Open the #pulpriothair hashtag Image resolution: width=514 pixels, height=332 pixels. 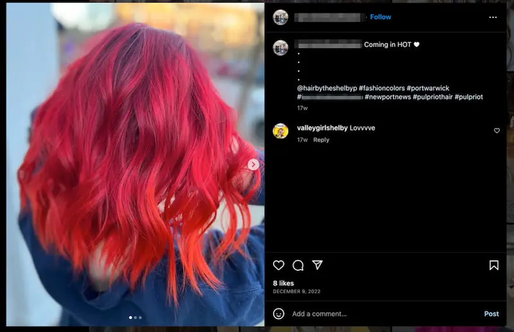pos(432,97)
